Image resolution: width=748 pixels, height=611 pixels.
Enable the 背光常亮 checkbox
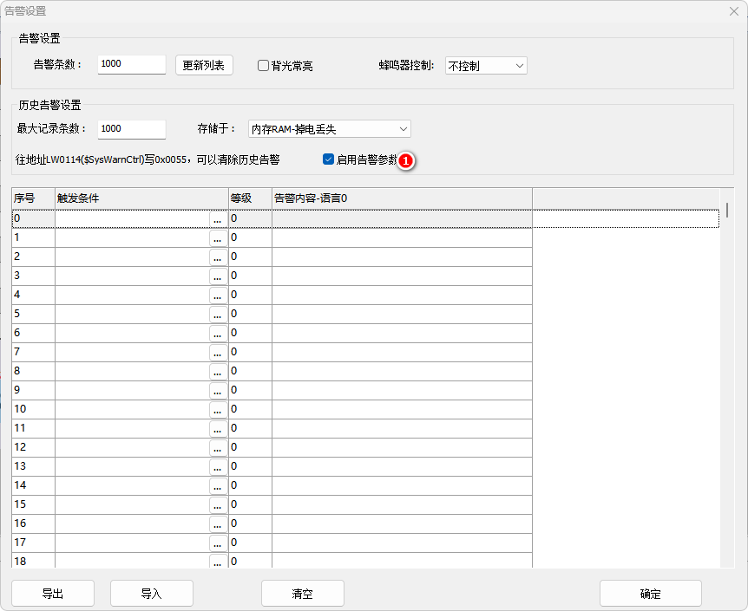coord(264,66)
